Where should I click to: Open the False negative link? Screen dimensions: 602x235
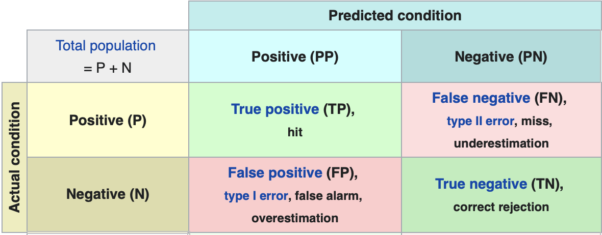(x=481, y=98)
